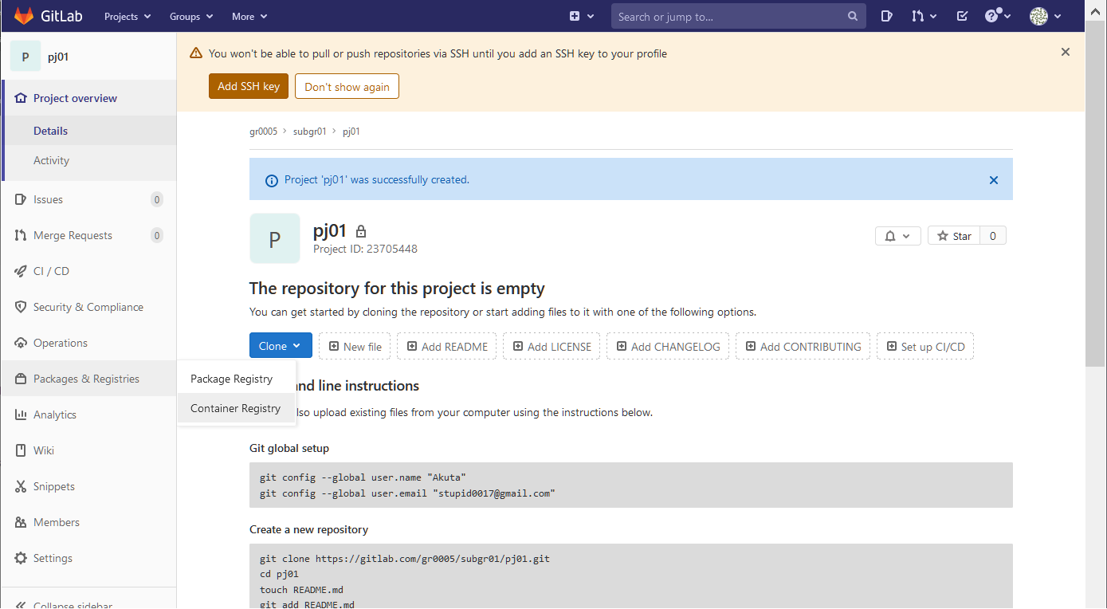
Task: Click the Merge Requests count badge 0
Action: (x=157, y=235)
